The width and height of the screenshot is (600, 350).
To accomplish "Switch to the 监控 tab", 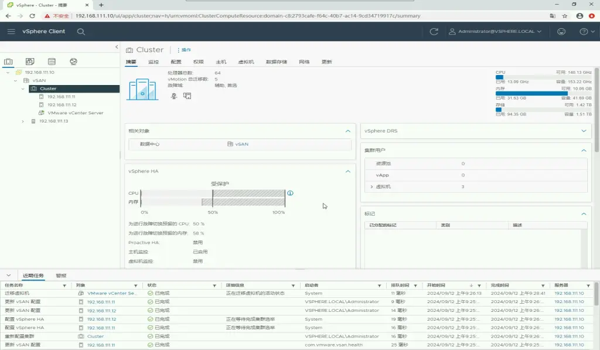I will [154, 62].
